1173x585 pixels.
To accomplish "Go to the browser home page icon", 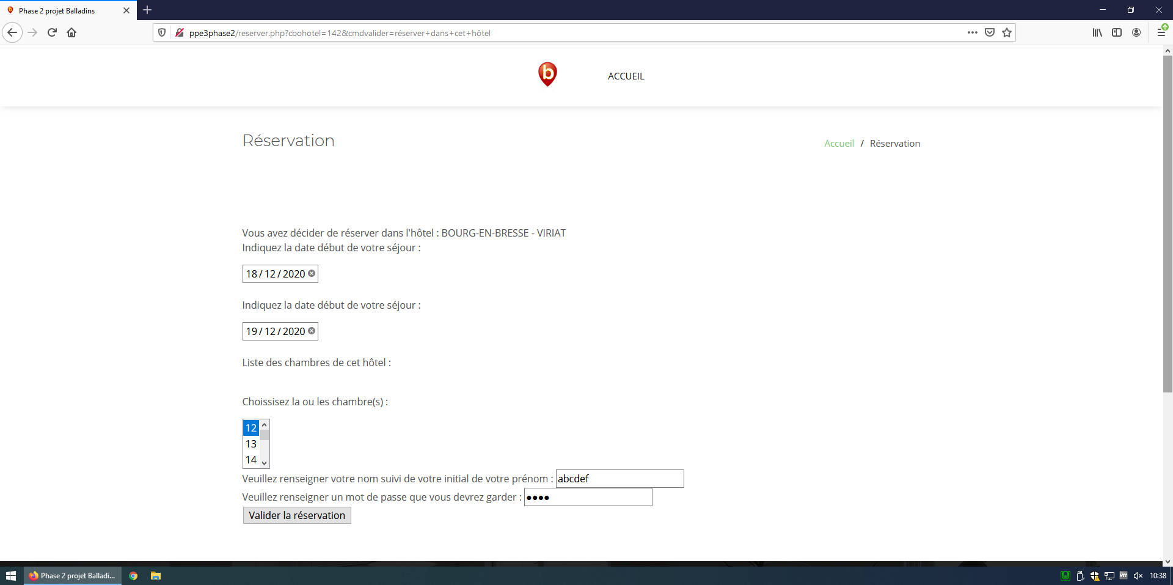I will (x=71, y=32).
